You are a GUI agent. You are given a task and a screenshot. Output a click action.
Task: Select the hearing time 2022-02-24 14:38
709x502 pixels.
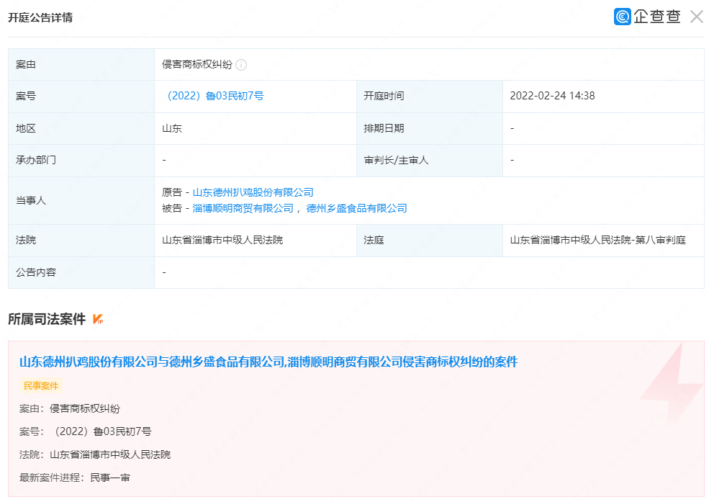point(552,96)
